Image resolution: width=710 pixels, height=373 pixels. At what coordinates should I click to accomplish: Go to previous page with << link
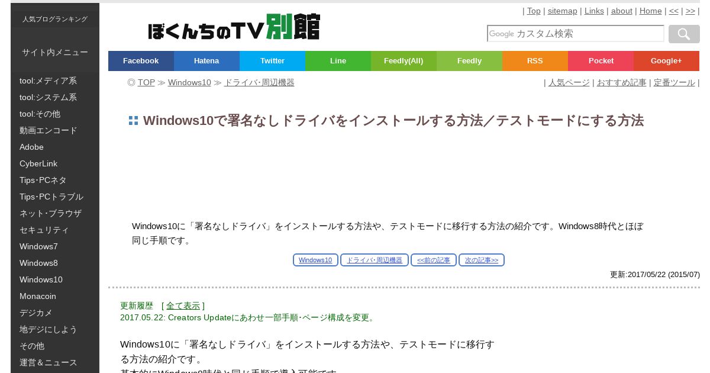(674, 11)
